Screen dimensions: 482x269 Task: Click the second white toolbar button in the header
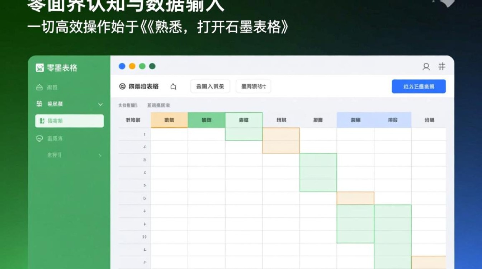tap(253, 86)
